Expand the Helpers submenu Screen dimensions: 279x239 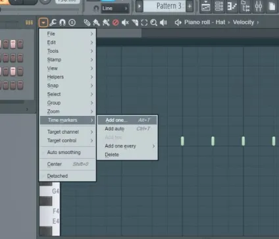click(x=68, y=77)
